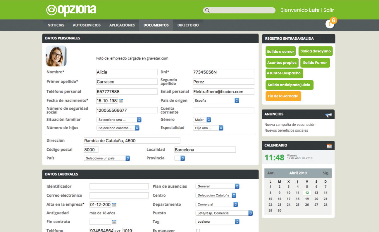The image size is (379, 232).
Task: Click the Fin de la Jornada button
Action: pyautogui.click(x=283, y=96)
